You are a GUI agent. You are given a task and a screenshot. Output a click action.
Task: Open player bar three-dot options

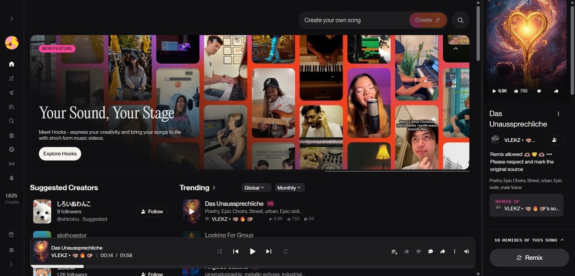455,252
